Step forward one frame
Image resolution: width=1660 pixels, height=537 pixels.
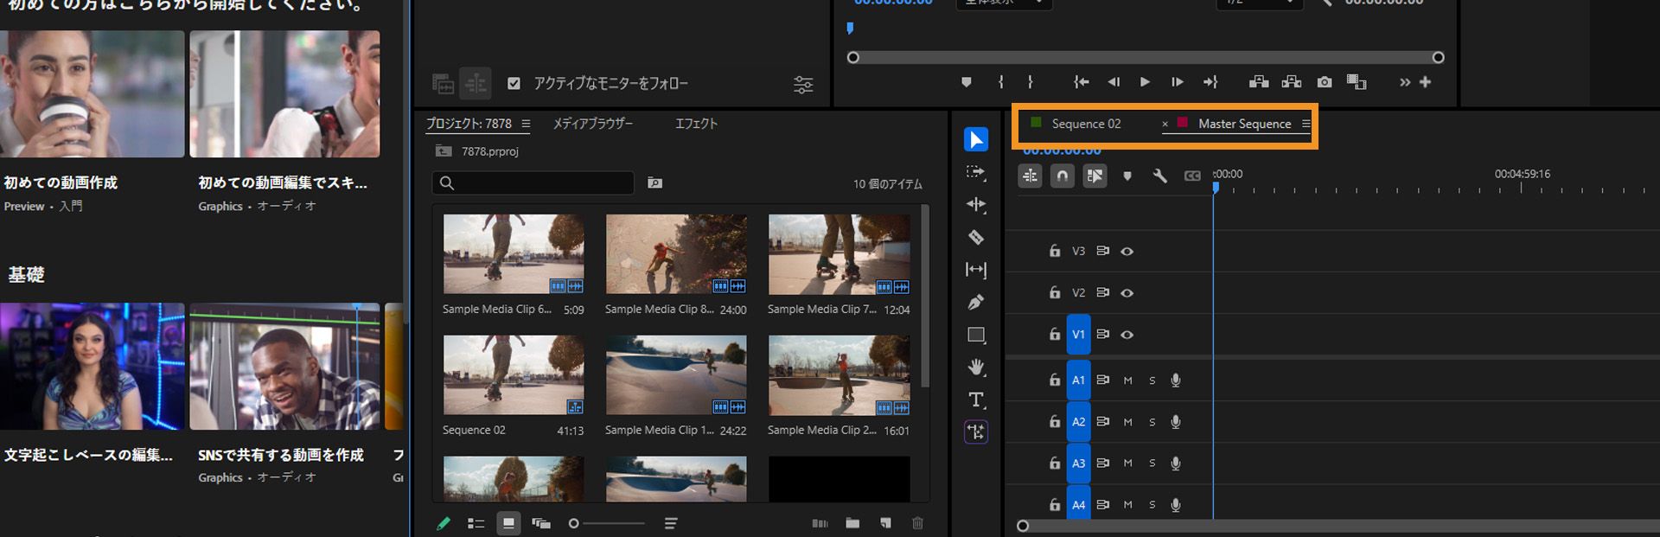(x=1177, y=82)
